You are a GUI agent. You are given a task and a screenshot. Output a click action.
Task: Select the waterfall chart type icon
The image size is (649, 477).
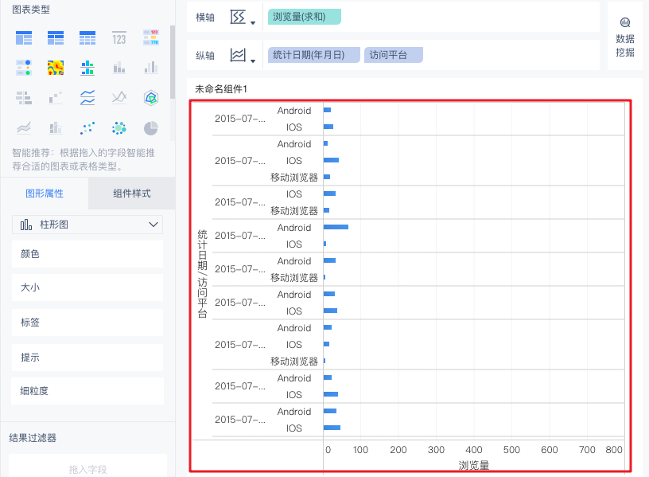tap(56, 98)
